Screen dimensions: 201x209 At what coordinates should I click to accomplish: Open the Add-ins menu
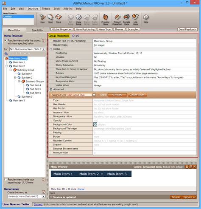click(x=68, y=9)
